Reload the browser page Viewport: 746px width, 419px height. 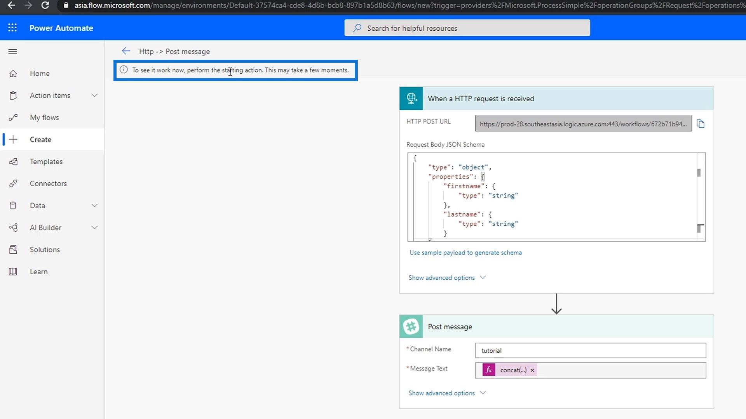pyautogui.click(x=45, y=5)
